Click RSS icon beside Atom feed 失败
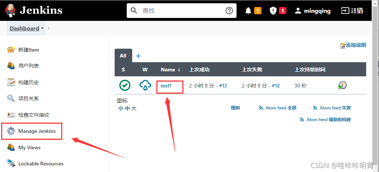 click(x=315, y=108)
